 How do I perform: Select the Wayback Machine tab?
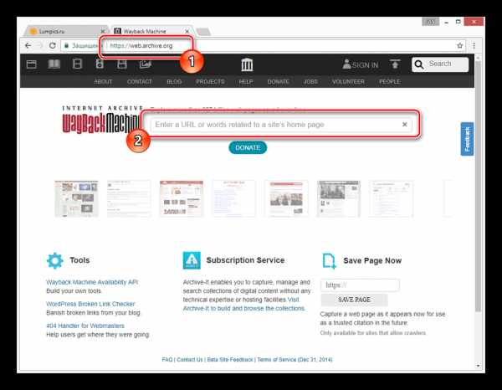pos(151,31)
